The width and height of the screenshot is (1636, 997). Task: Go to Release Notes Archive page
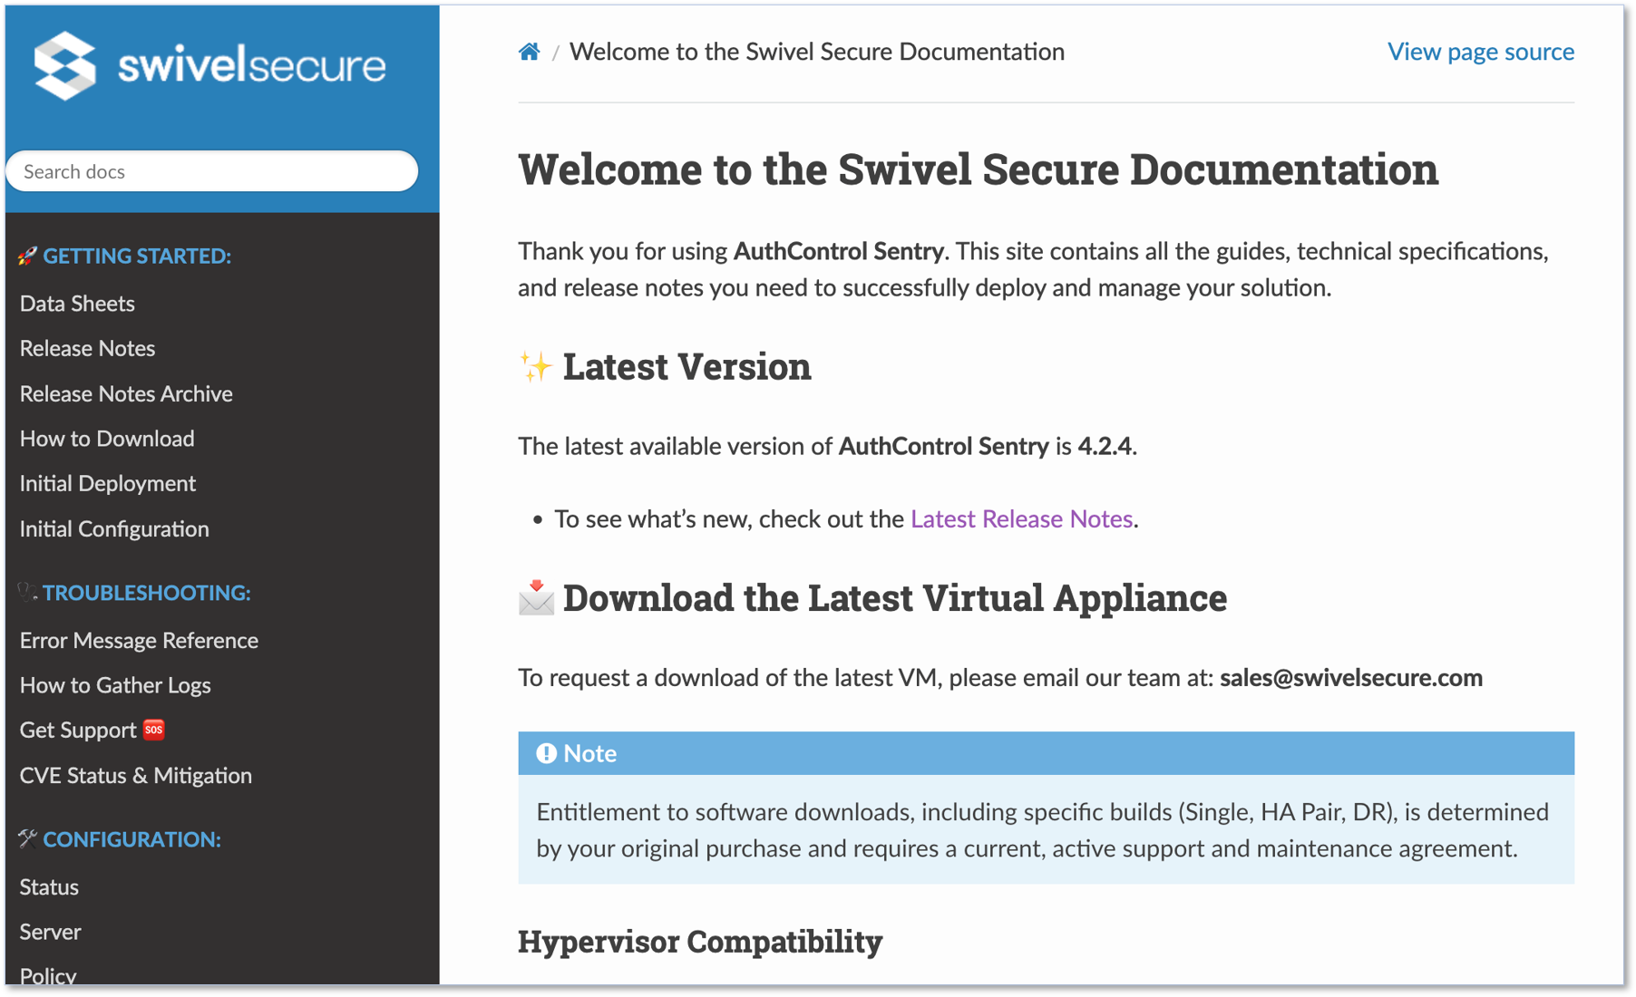tap(126, 393)
